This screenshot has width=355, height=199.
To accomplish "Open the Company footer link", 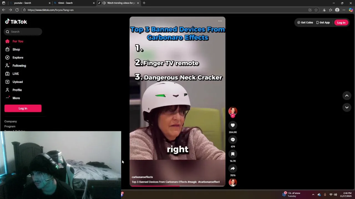I will coord(11,121).
